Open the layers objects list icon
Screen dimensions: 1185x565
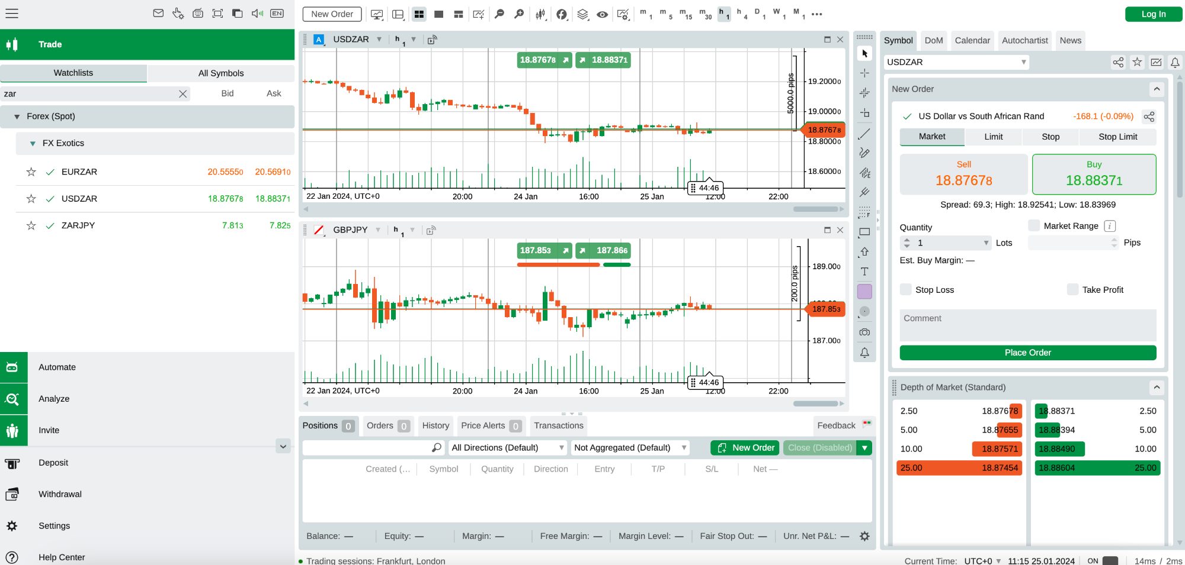(582, 14)
